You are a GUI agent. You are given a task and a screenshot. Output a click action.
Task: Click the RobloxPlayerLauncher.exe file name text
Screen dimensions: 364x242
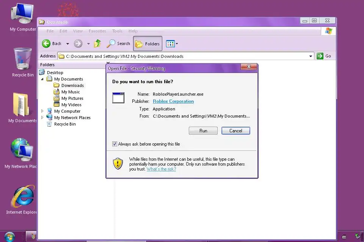[178, 94]
